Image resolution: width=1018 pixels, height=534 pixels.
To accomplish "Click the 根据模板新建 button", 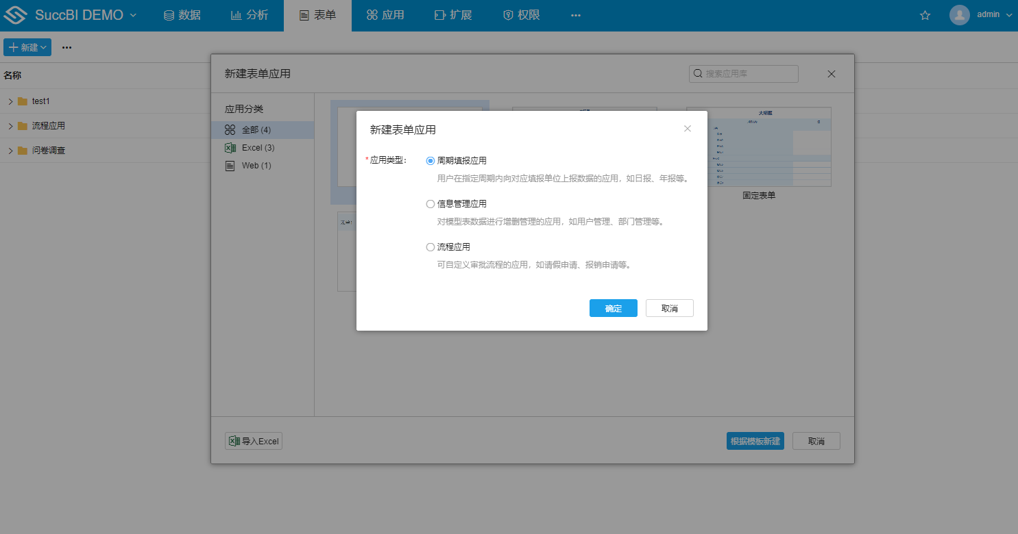I will point(755,441).
